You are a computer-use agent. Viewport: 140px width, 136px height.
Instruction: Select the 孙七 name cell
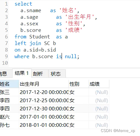(9, 125)
